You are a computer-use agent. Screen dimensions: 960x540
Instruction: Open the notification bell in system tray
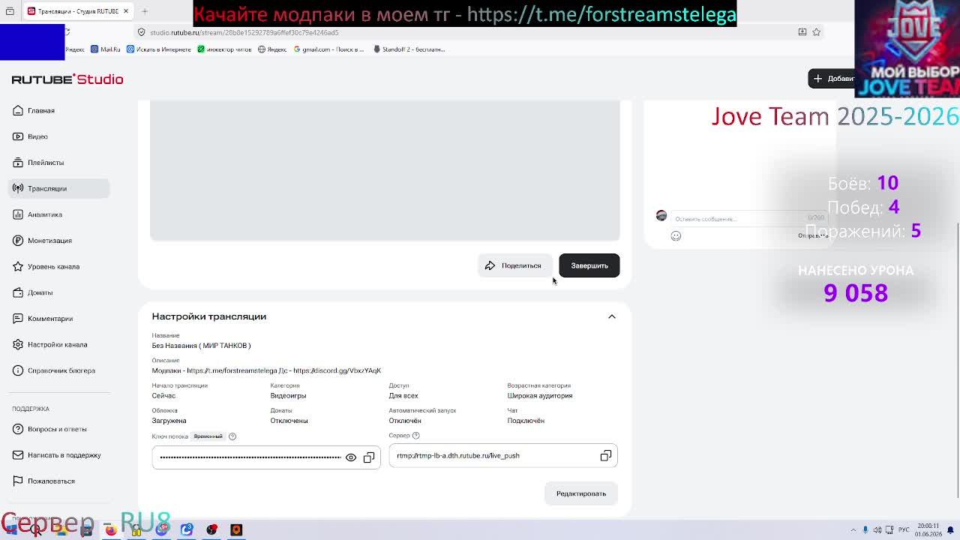[x=952, y=530]
